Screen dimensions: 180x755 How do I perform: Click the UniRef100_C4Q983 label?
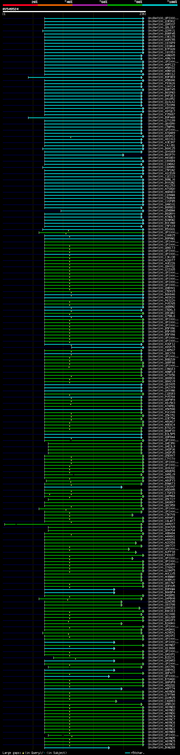click(x=162, y=701)
